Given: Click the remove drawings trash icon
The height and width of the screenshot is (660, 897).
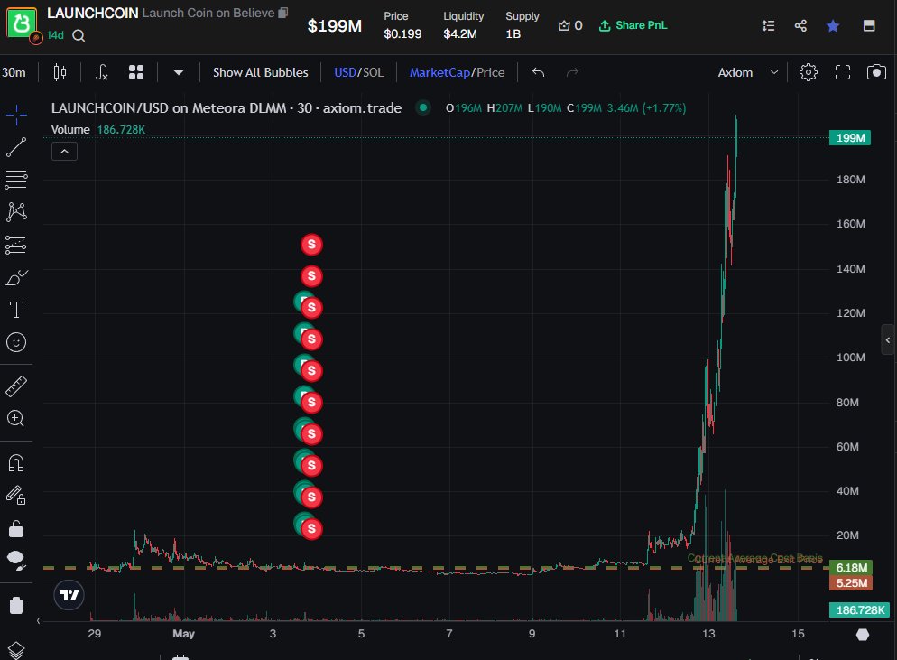Looking at the screenshot, I should (x=16, y=605).
